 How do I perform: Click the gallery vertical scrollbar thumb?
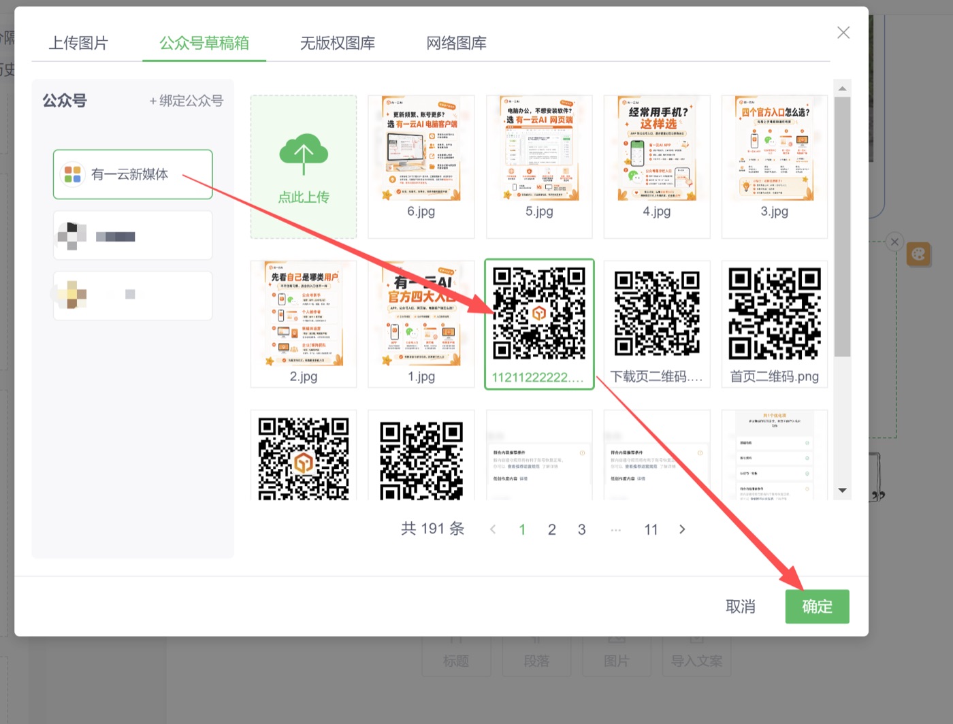pyautogui.click(x=843, y=227)
